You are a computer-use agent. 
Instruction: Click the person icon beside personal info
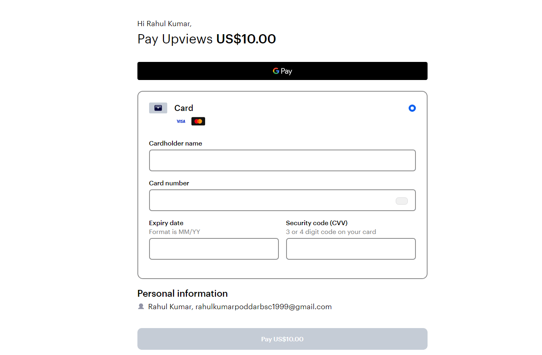(x=141, y=306)
